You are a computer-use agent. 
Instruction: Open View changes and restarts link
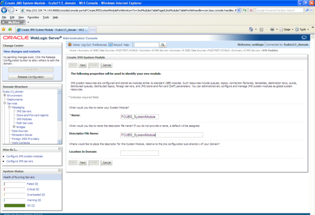(22, 52)
